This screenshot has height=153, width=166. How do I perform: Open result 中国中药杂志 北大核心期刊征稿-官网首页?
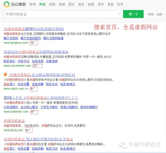(x=42, y=75)
